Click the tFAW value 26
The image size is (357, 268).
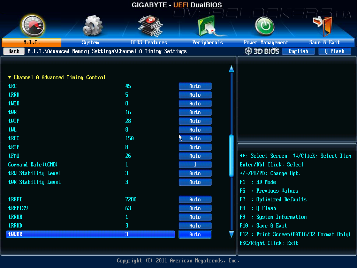(x=128, y=156)
